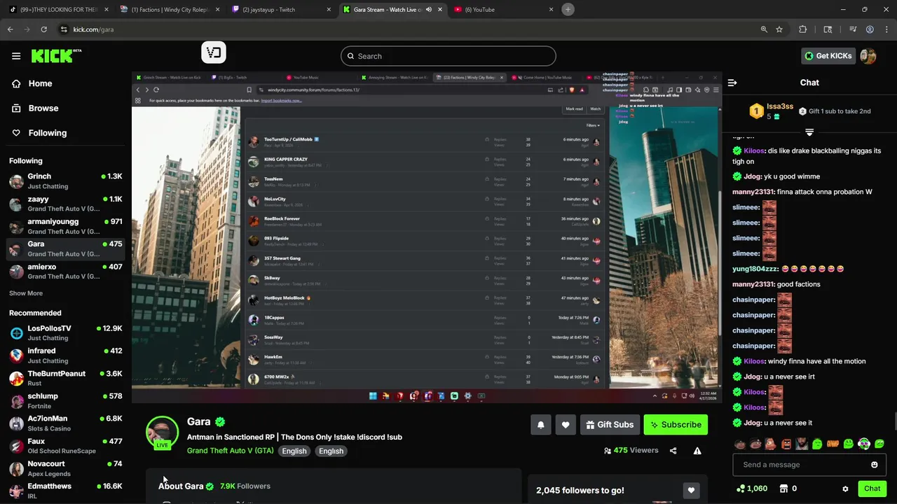Open schlump recommended channel

tap(66, 400)
